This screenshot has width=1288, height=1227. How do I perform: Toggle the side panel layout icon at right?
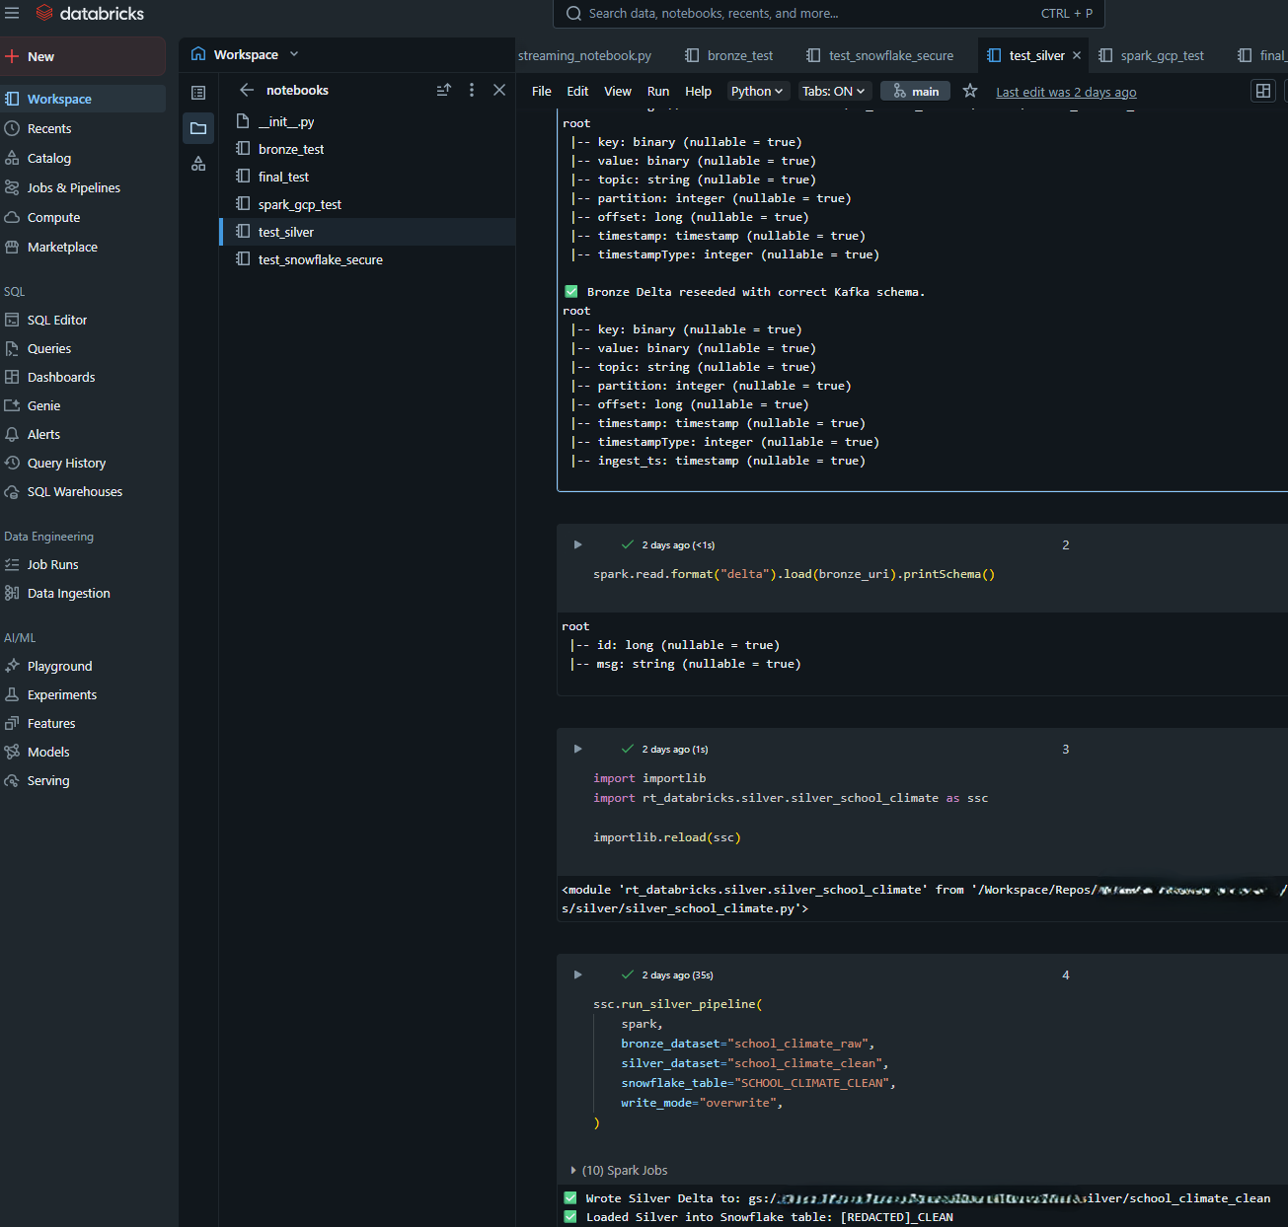coord(1263,91)
